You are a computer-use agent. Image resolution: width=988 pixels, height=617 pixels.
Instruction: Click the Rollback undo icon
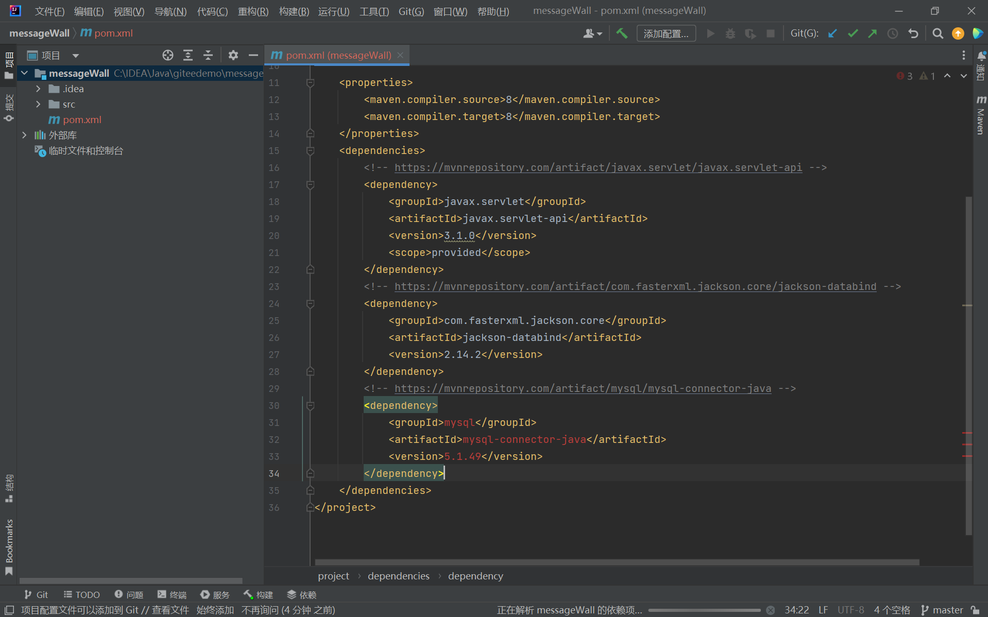913,33
